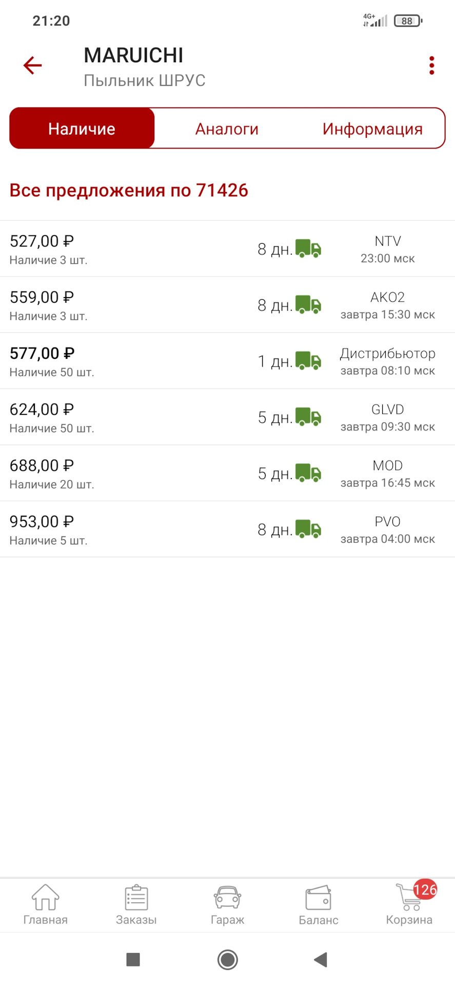The image size is (455, 987).
Task: Choose the 624,00 ₽ GLVD offer
Action: pos(227,417)
